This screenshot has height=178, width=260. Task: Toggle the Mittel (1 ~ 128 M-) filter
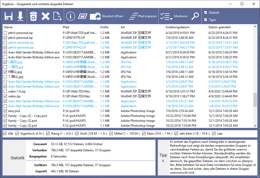[111, 134]
